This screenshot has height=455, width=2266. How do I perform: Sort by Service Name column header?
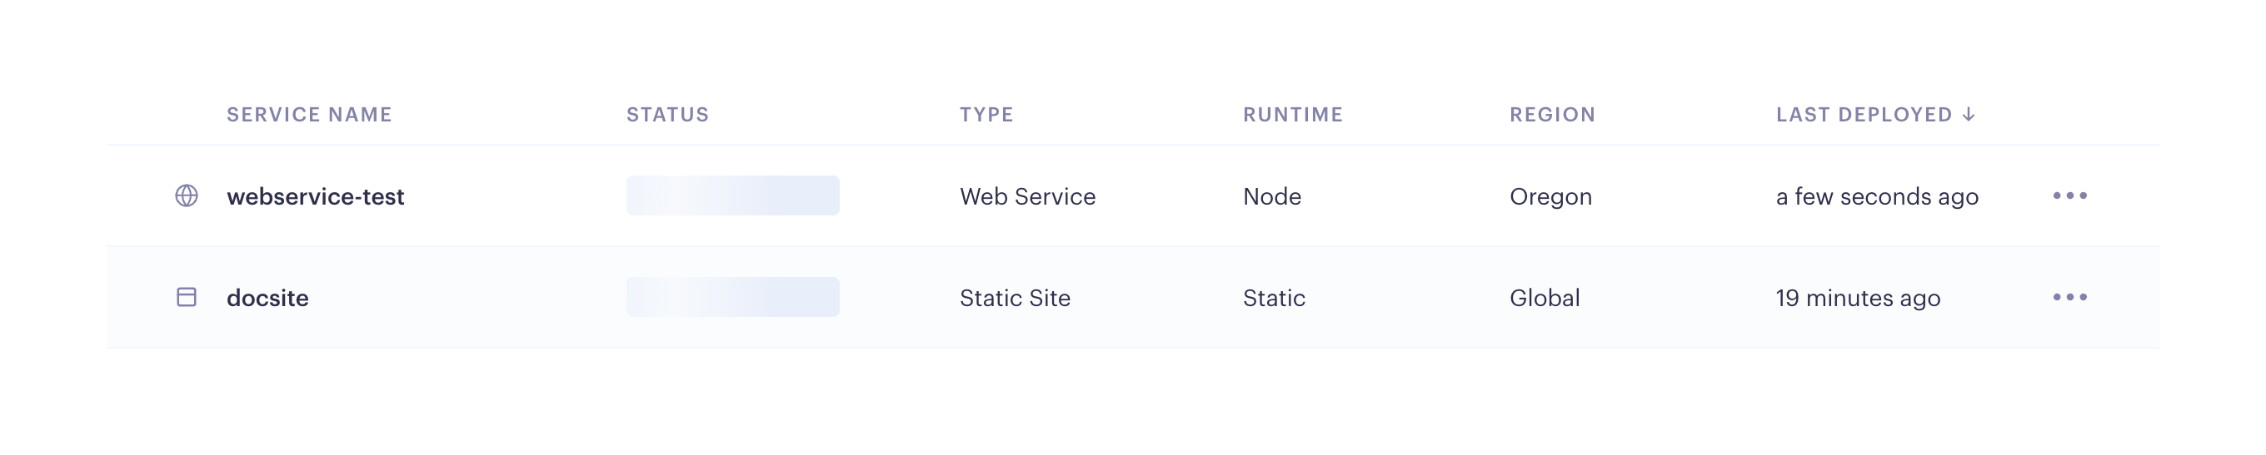click(309, 114)
